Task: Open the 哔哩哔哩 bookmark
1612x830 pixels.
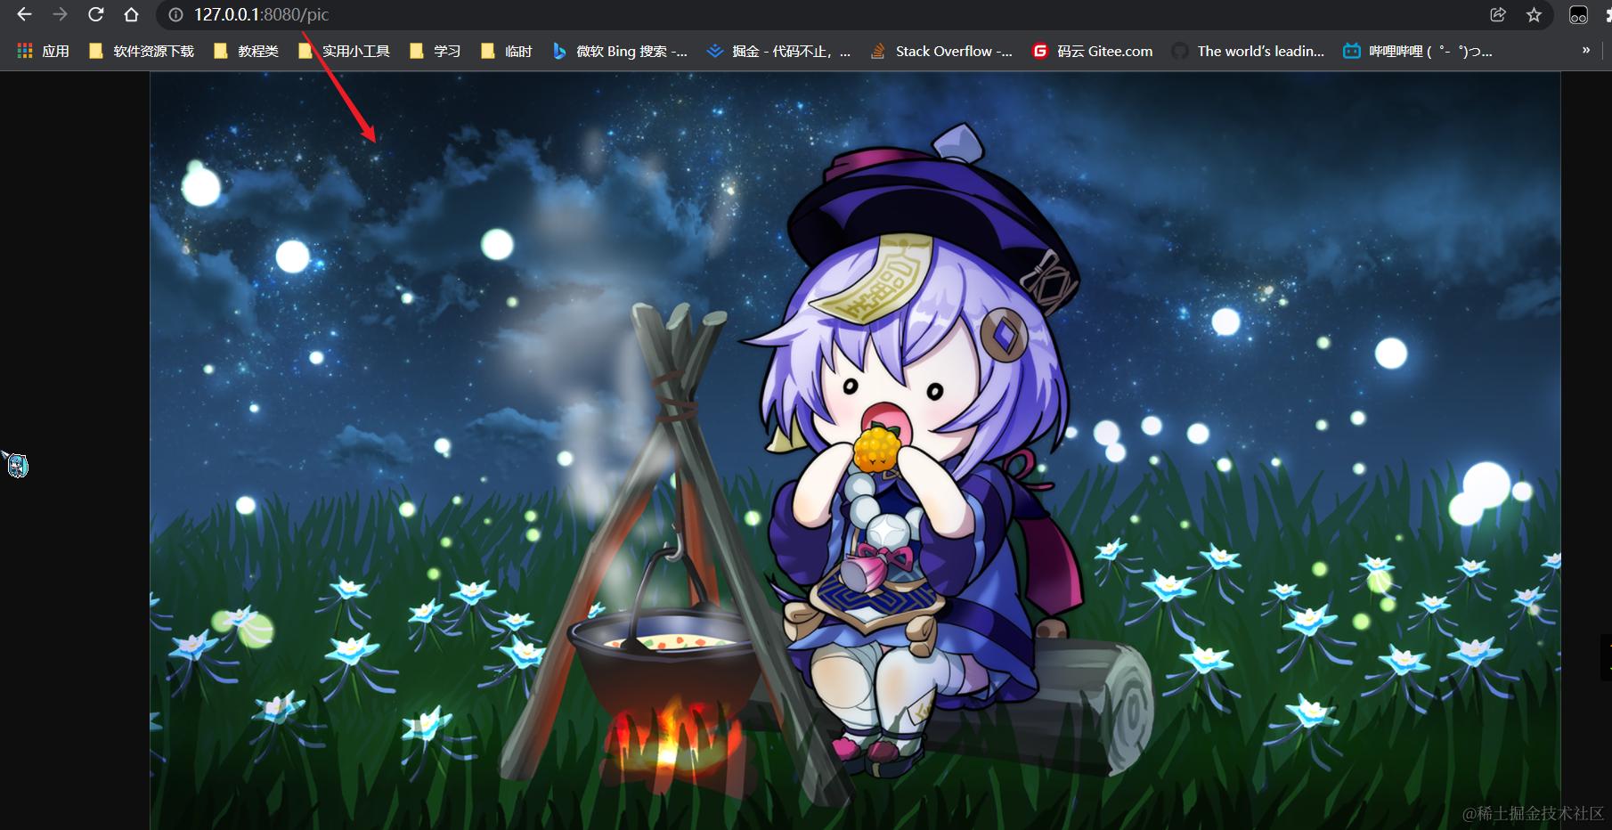Action: tap(1419, 51)
